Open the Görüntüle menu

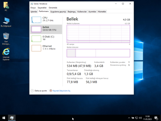tap(53, 8)
